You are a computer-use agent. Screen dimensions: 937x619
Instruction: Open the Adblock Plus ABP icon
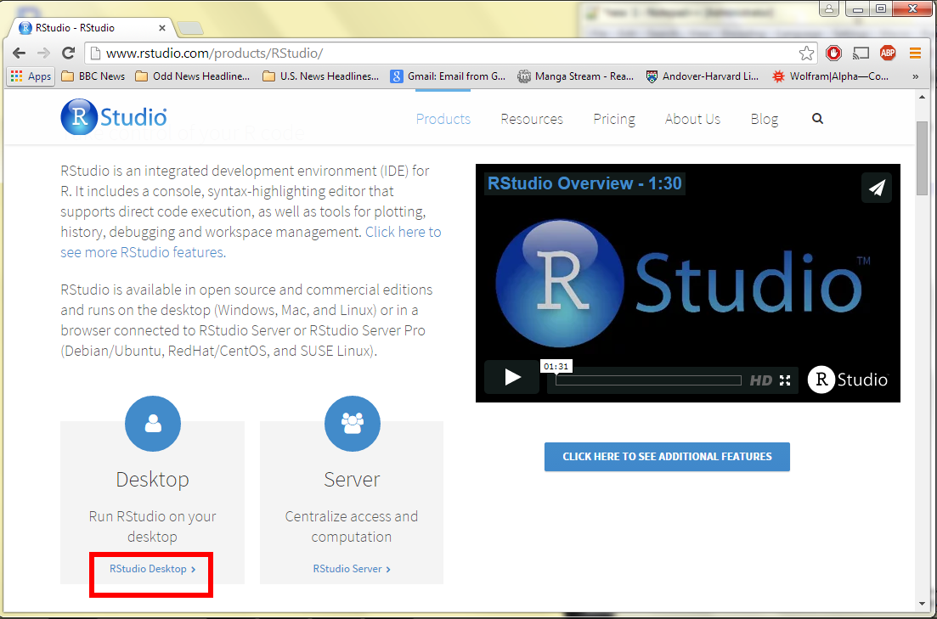(x=888, y=53)
